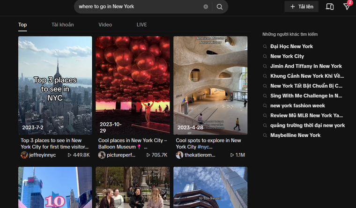Open the LIVE tab
The image size is (356, 208).
pos(141,24)
